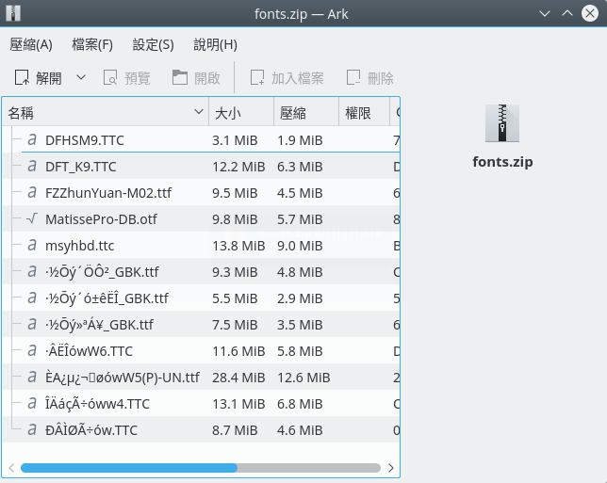Click the sort chevron in the 名稱 header
607x483 pixels.
(199, 112)
